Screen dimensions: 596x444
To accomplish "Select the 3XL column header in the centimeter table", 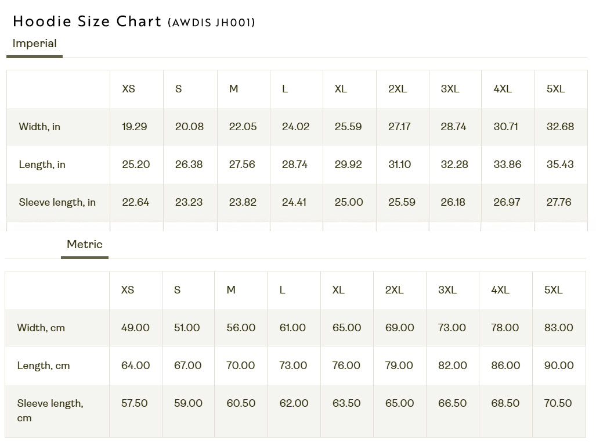I will pos(447,290).
